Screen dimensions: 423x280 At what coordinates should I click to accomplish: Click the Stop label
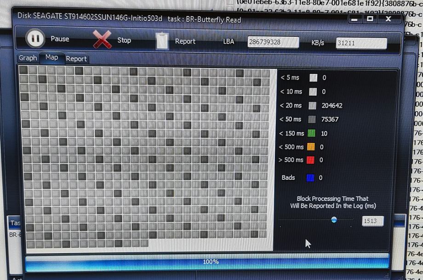pos(124,40)
